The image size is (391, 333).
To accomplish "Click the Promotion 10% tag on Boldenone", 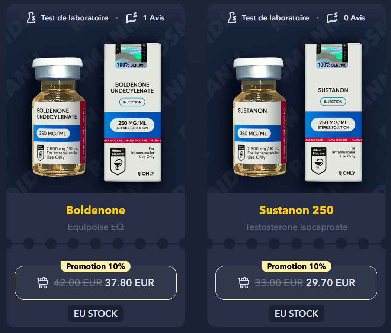I will (96, 266).
